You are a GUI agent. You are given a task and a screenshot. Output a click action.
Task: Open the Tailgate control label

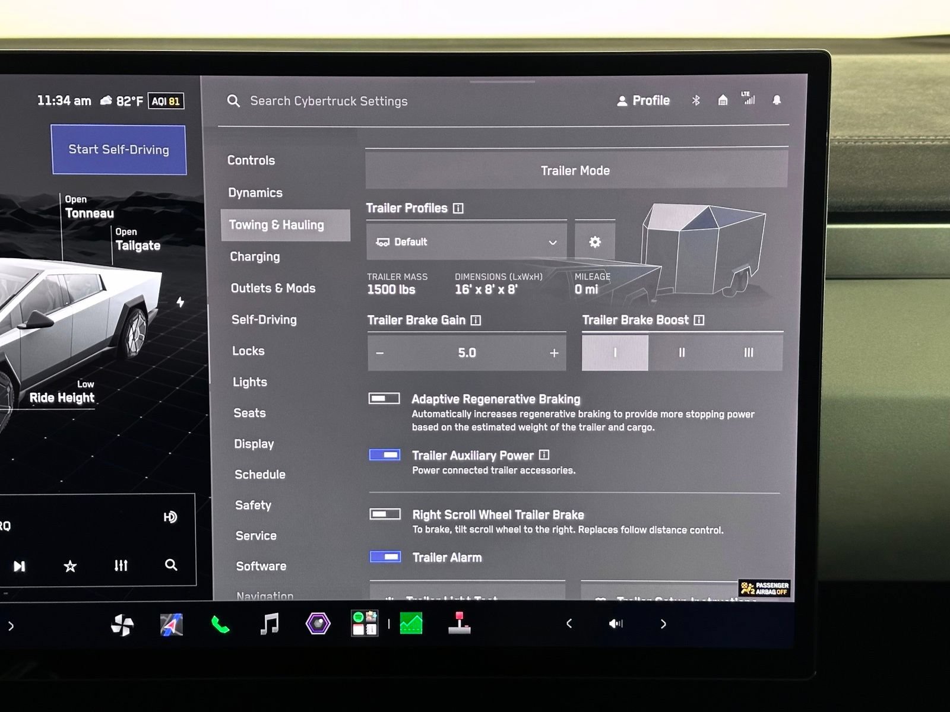click(x=138, y=240)
